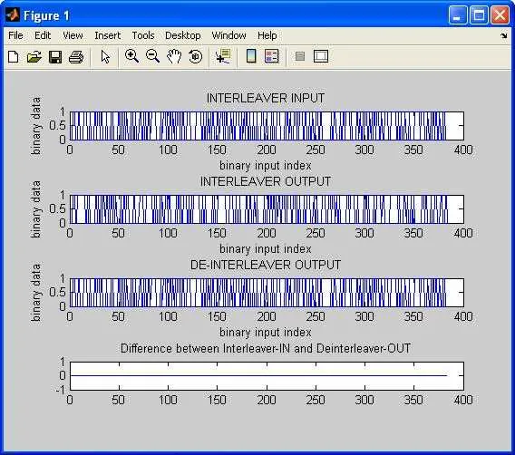Viewport: 515px width, 455px height.
Task: Activate the Zoom In magnifier tool
Action: (x=131, y=56)
